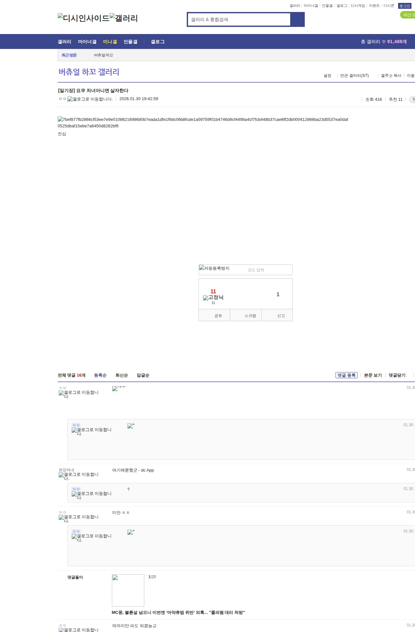
Task: Click the 댓글 등록 button
Action: tap(347, 375)
